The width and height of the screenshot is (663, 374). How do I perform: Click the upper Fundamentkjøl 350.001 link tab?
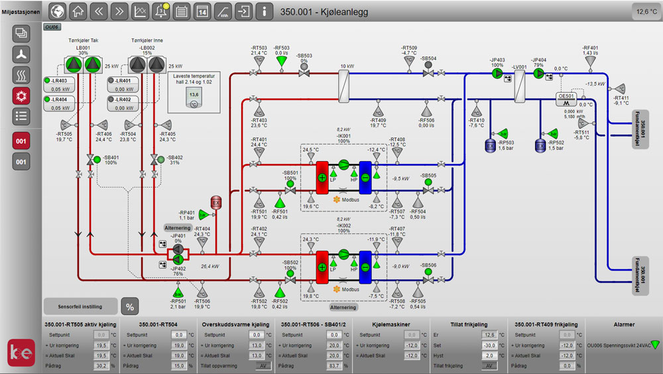(x=640, y=128)
